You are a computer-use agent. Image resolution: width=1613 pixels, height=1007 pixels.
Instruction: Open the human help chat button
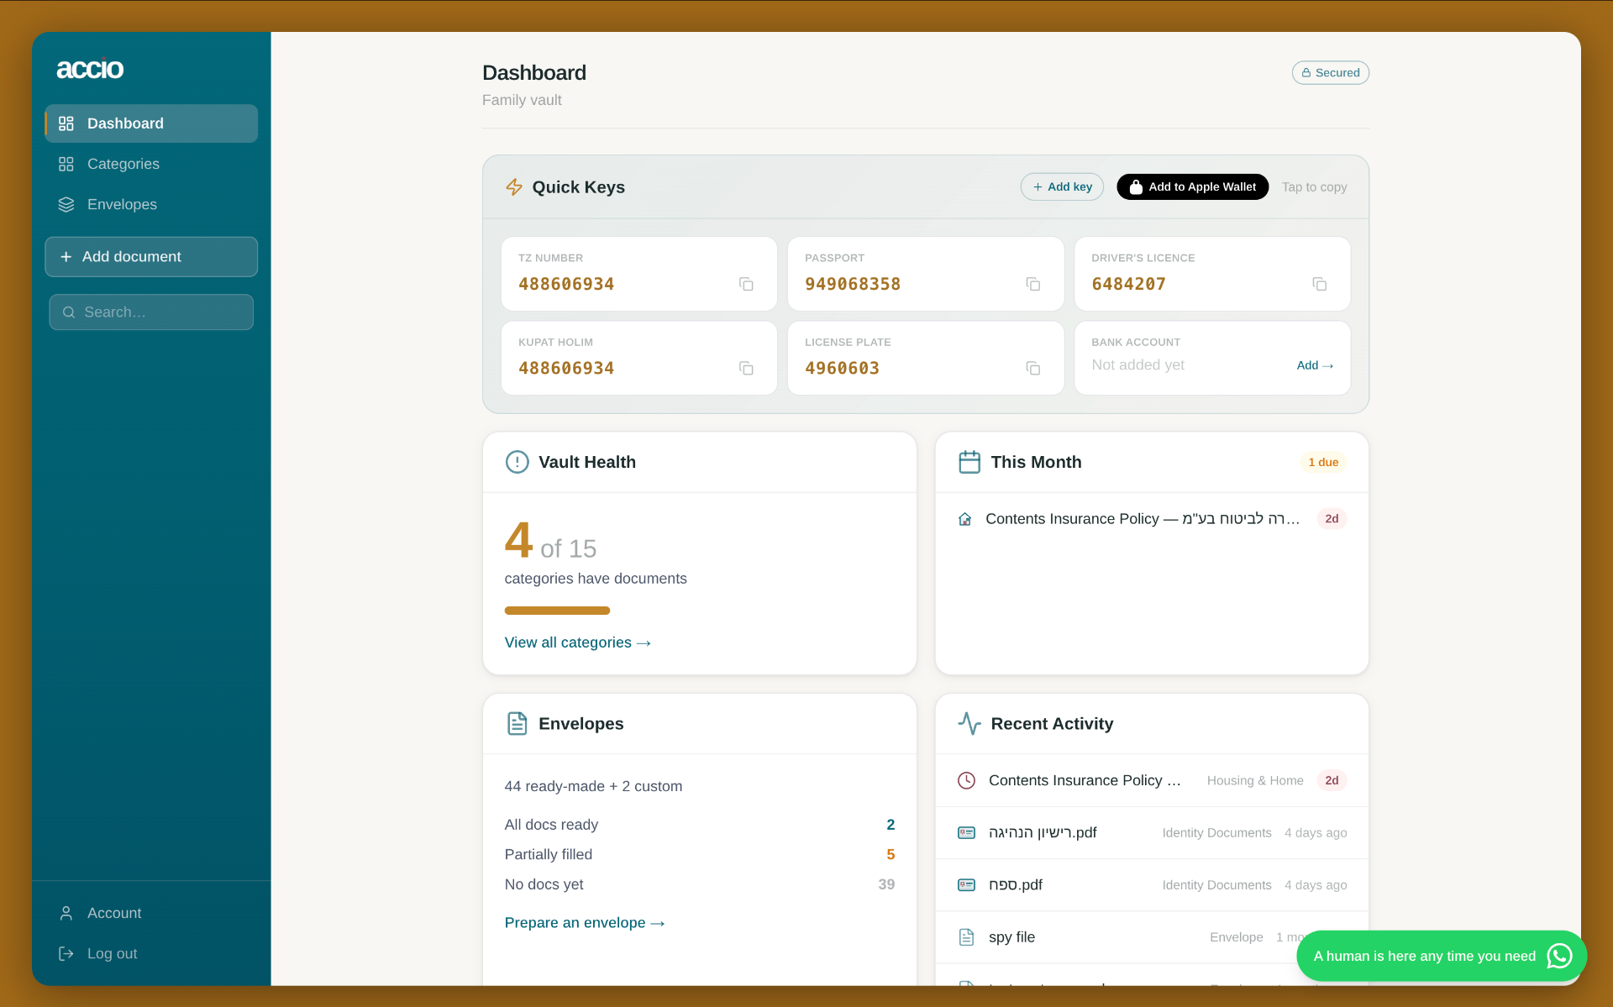point(1442,956)
